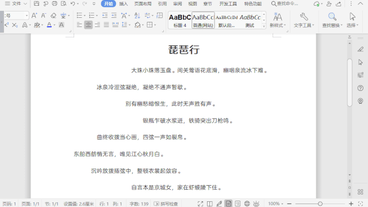Open 查找替换 tool
Screen dimensions: 368x207
point(332,21)
